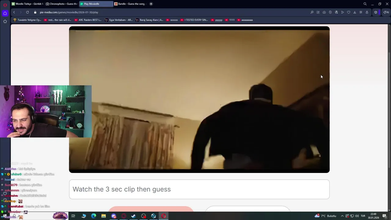Open Microsoft Edge from taskbar
Screen dimensions: 391x220
(93, 216)
